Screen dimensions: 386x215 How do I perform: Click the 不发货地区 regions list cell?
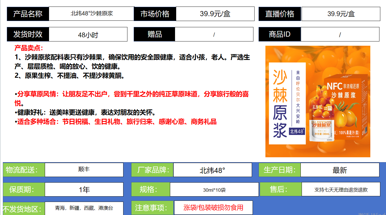[x=84, y=208]
